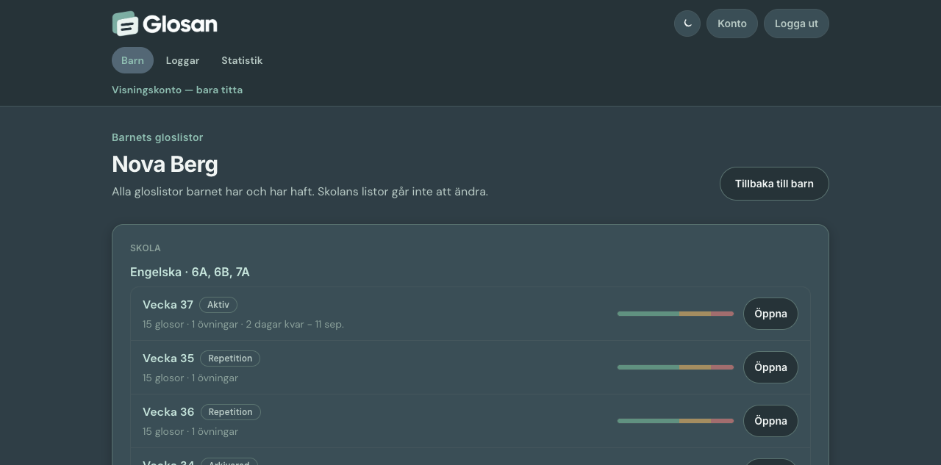Click the Aktiv badge on Vecka 37
This screenshot has height=465, width=941.
218,305
